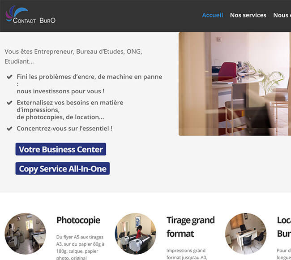The image size is (291, 260).
Task: Click the checkmark beside 'Externalisez vos besoins'
Action: click(x=9, y=103)
